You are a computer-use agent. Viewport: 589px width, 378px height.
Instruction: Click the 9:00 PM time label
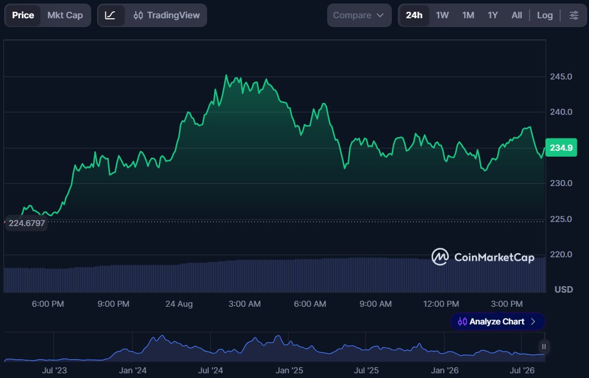pyautogui.click(x=113, y=304)
